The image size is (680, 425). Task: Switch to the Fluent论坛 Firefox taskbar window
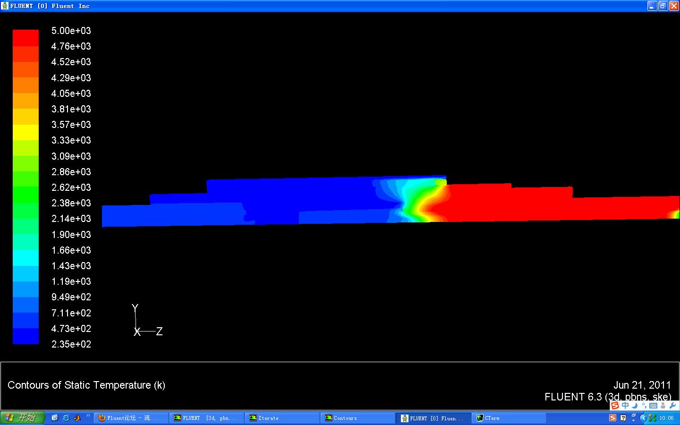click(131, 418)
